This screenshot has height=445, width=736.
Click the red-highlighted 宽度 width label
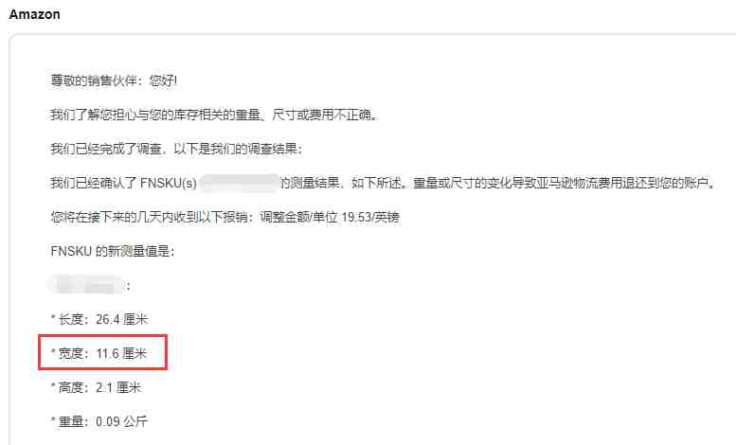71,353
